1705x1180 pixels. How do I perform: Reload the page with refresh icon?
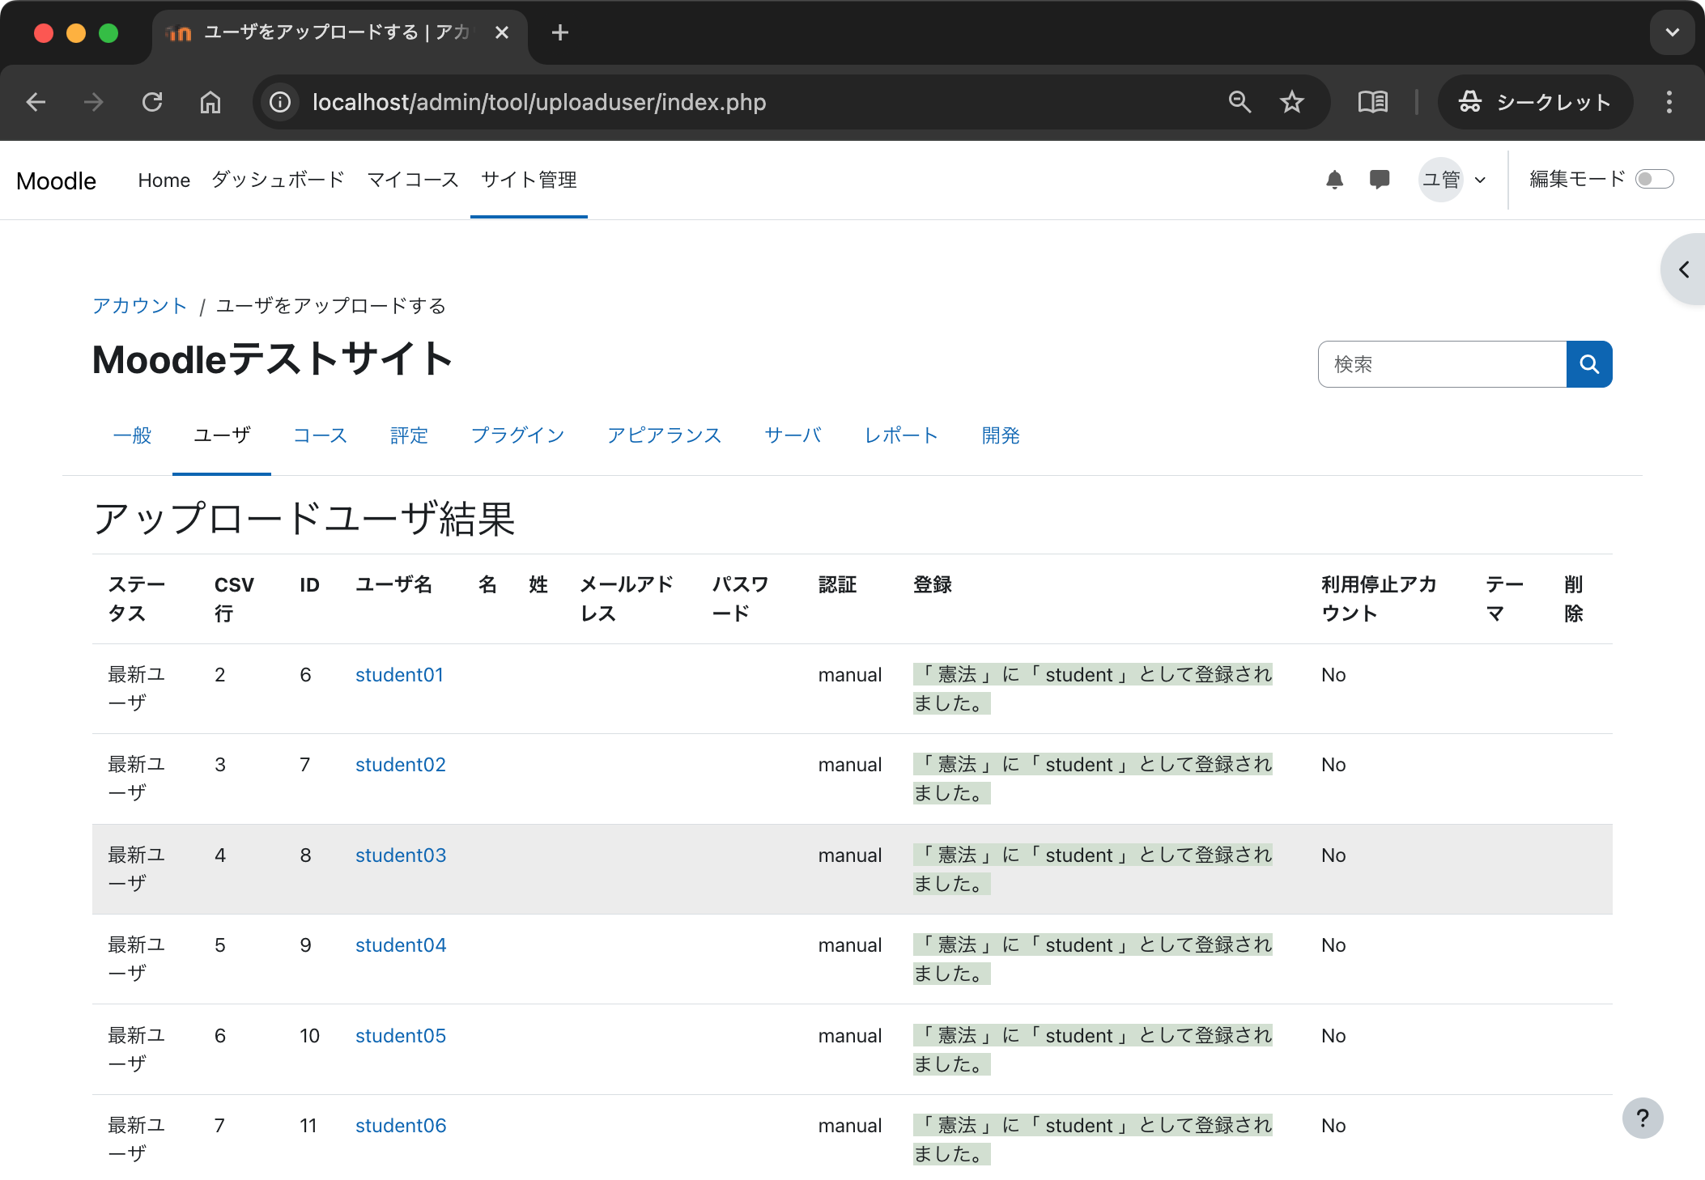152,102
